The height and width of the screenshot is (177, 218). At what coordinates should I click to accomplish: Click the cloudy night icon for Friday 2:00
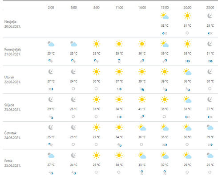click(x=51, y=155)
